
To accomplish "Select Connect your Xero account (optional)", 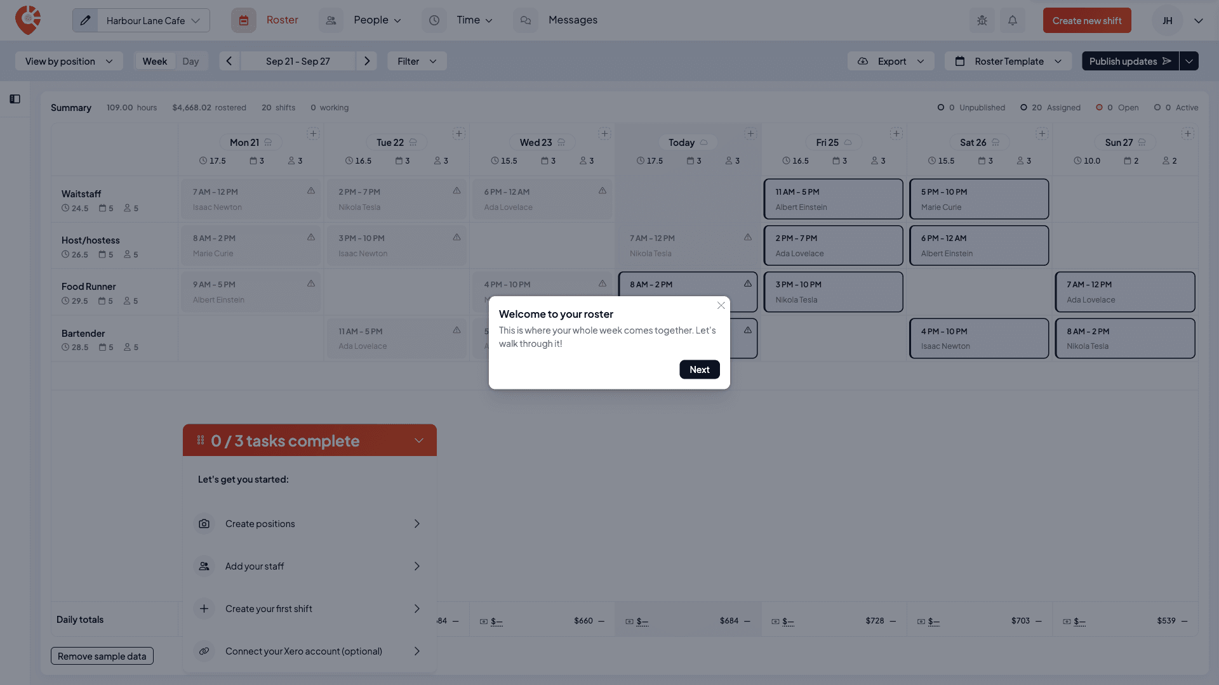I will pyautogui.click(x=310, y=651).
